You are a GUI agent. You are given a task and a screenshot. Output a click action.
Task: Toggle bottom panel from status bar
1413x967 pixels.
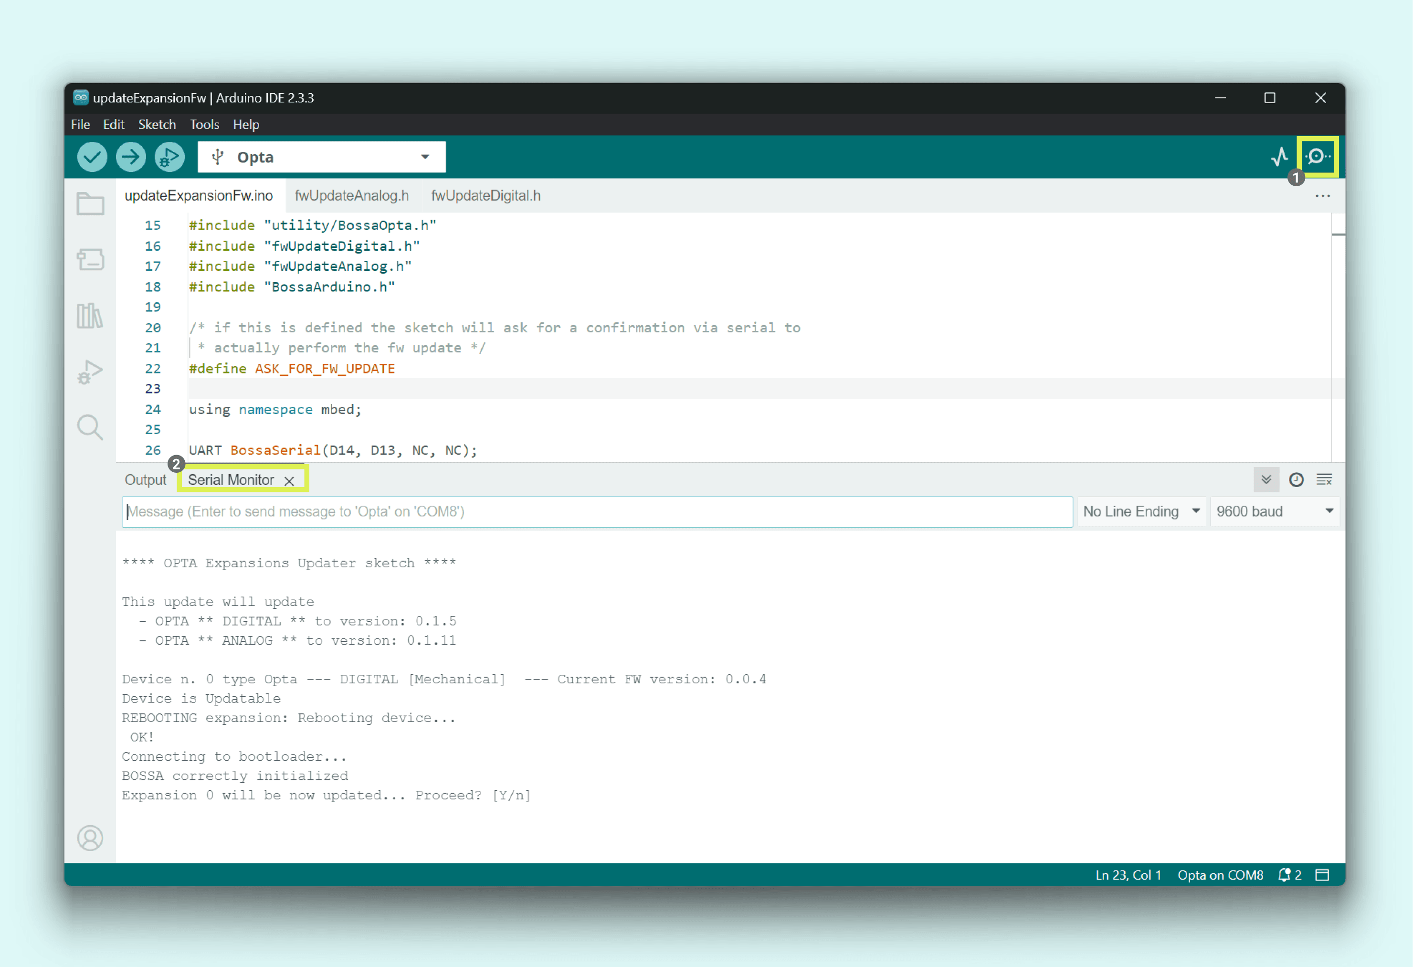click(1322, 875)
